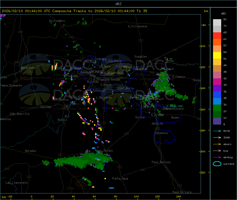Image resolution: width=237 pixels, height=200 pixels.
Task: Click the 60 dBZ red legend swatch
Action: coord(217,35)
